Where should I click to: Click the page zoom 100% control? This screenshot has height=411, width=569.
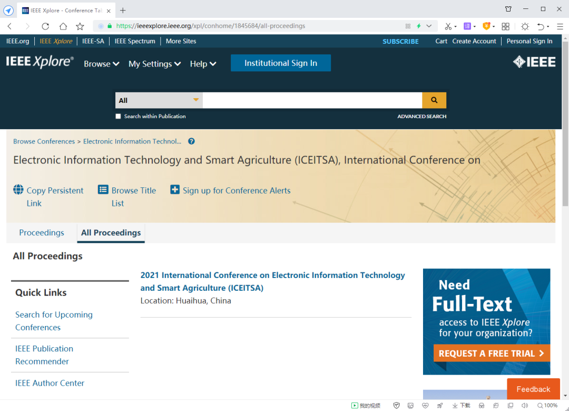547,405
